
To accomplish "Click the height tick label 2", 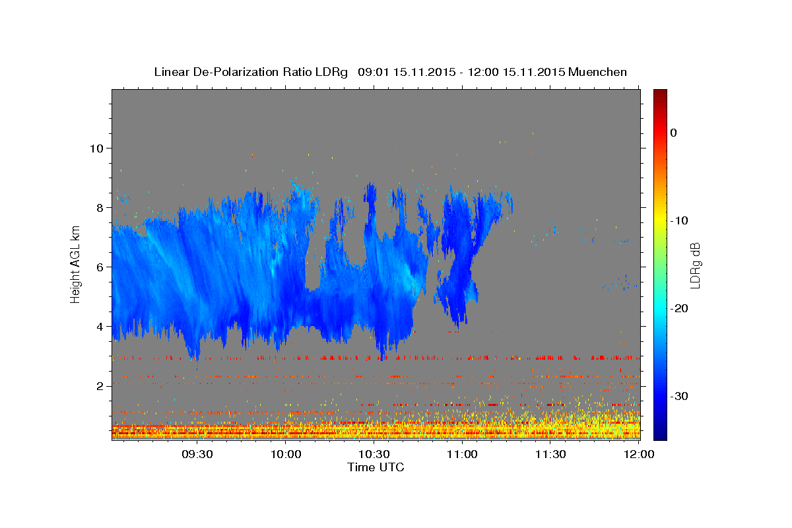I will point(102,385).
